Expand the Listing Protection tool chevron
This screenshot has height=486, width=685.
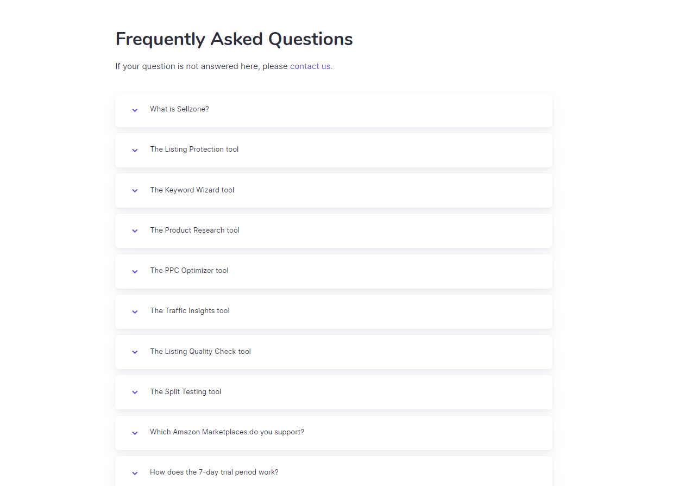pos(135,150)
